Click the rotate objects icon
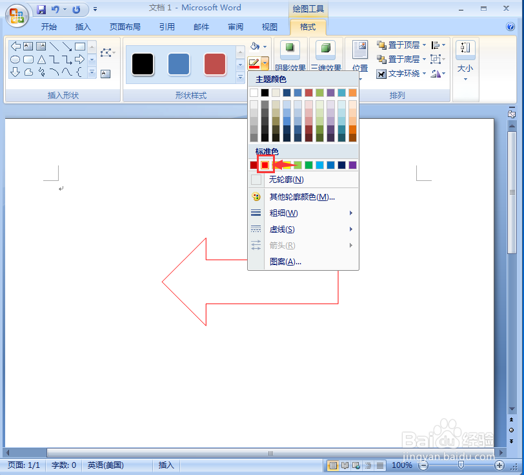 (436, 73)
